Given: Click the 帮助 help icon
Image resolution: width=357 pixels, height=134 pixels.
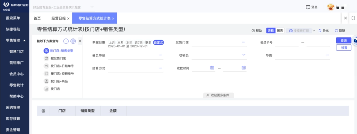Looking at the screenshot, I should 253,31.
